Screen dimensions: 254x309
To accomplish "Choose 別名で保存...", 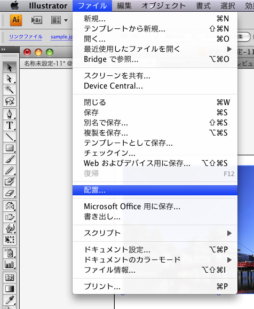I will click(x=155, y=123).
